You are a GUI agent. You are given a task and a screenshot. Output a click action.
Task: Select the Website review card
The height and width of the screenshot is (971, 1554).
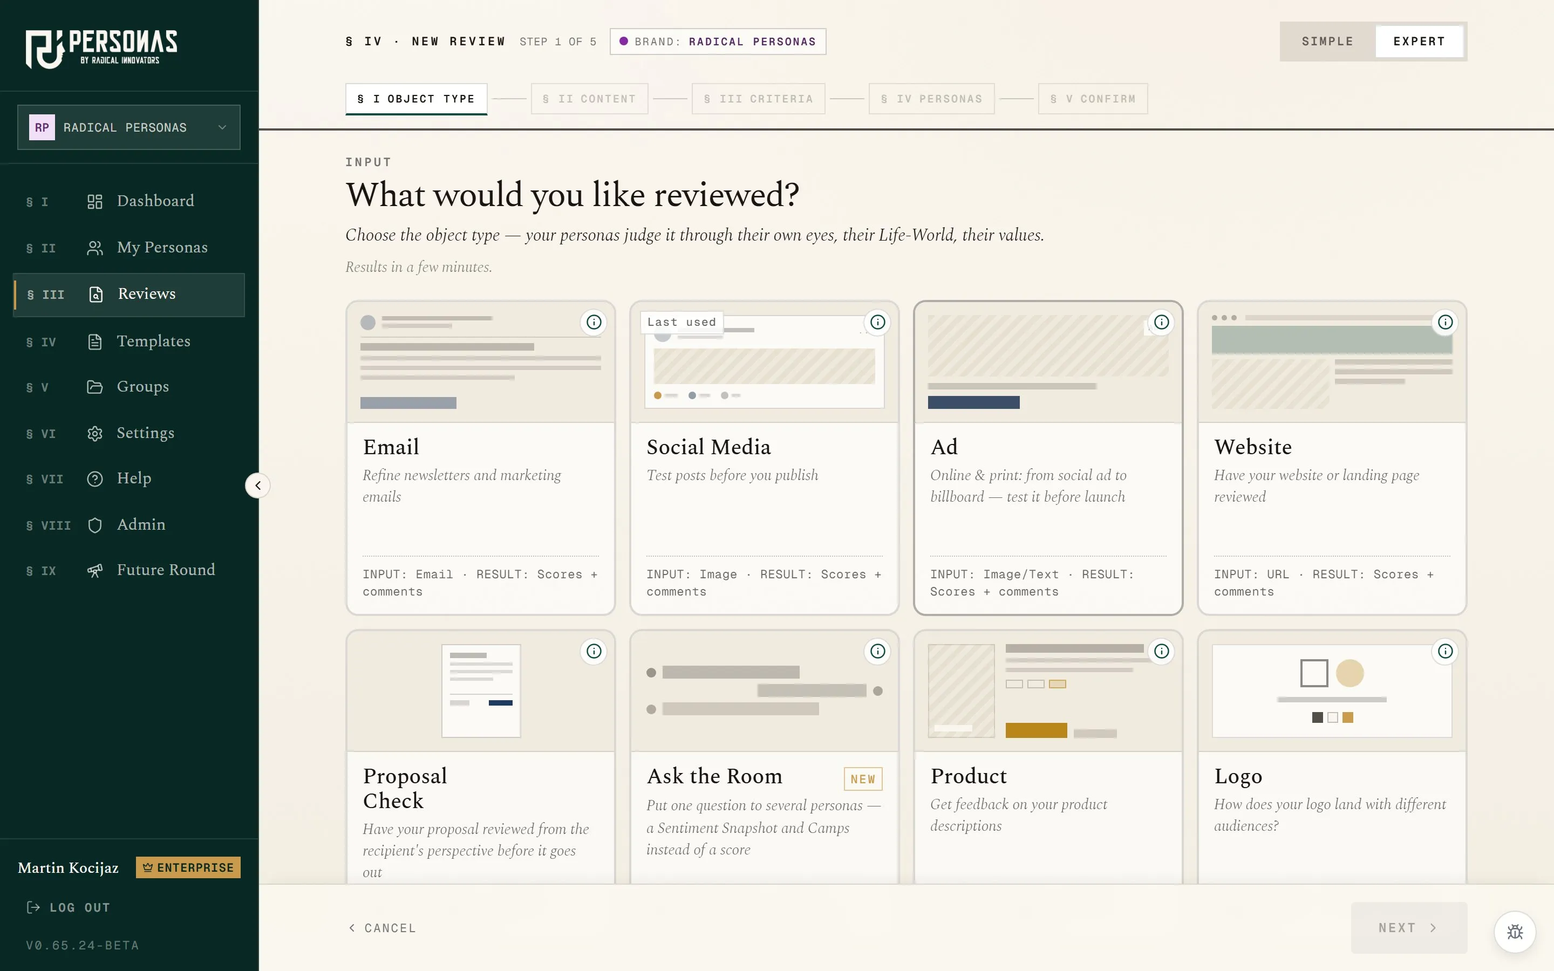[1332, 458]
